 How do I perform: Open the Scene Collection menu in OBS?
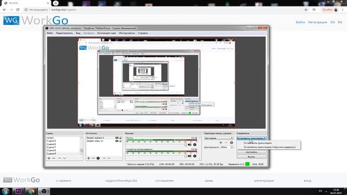107,33
